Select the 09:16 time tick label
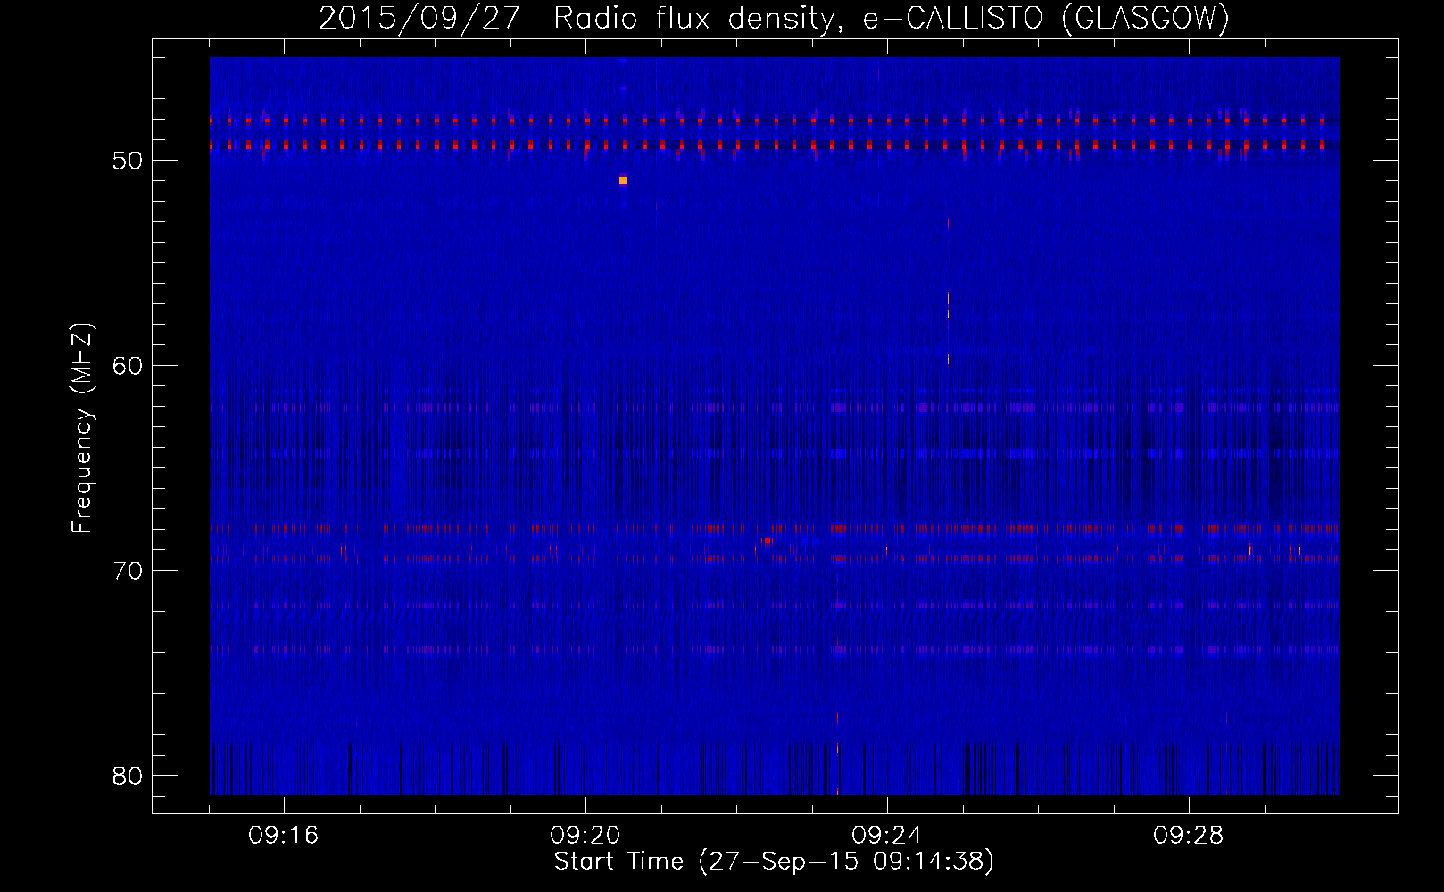The width and height of the screenshot is (1444, 892). click(284, 836)
